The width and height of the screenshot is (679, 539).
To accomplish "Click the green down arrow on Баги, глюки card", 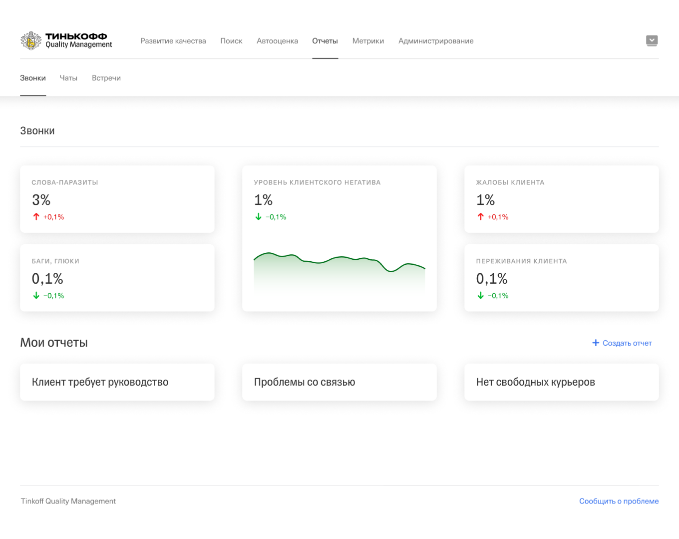I will pyautogui.click(x=35, y=295).
